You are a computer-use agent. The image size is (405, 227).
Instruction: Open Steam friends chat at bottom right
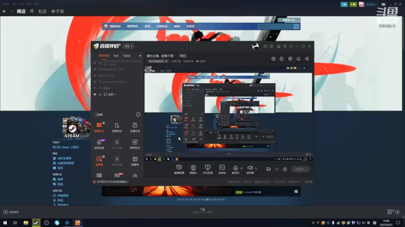[394, 212]
